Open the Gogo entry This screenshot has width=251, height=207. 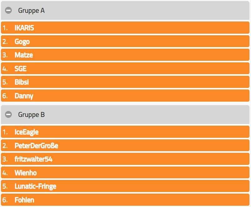(x=22, y=41)
